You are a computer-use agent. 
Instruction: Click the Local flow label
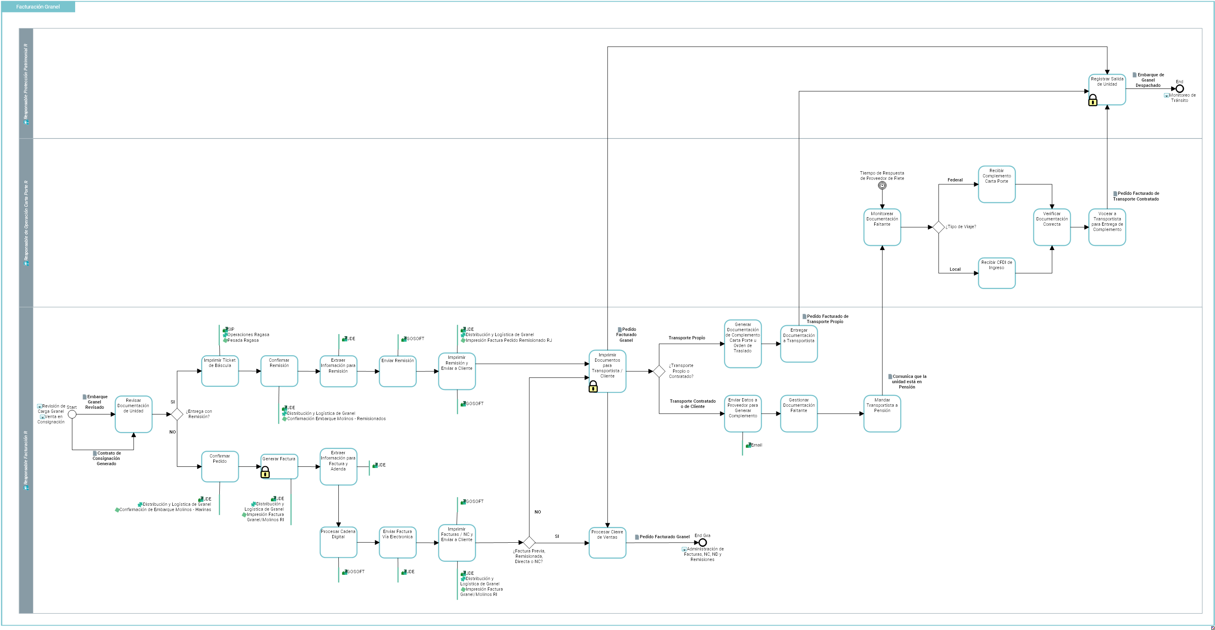955,270
